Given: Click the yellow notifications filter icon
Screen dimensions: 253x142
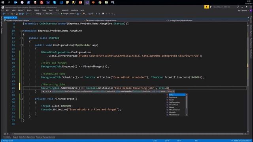Looking at the screenshot, I should [x=206, y=7].
